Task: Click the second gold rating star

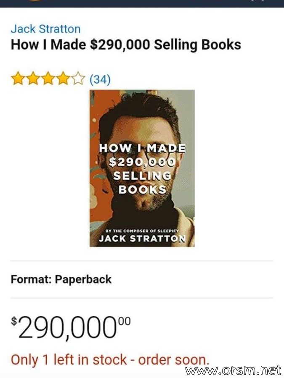Action: (33, 79)
